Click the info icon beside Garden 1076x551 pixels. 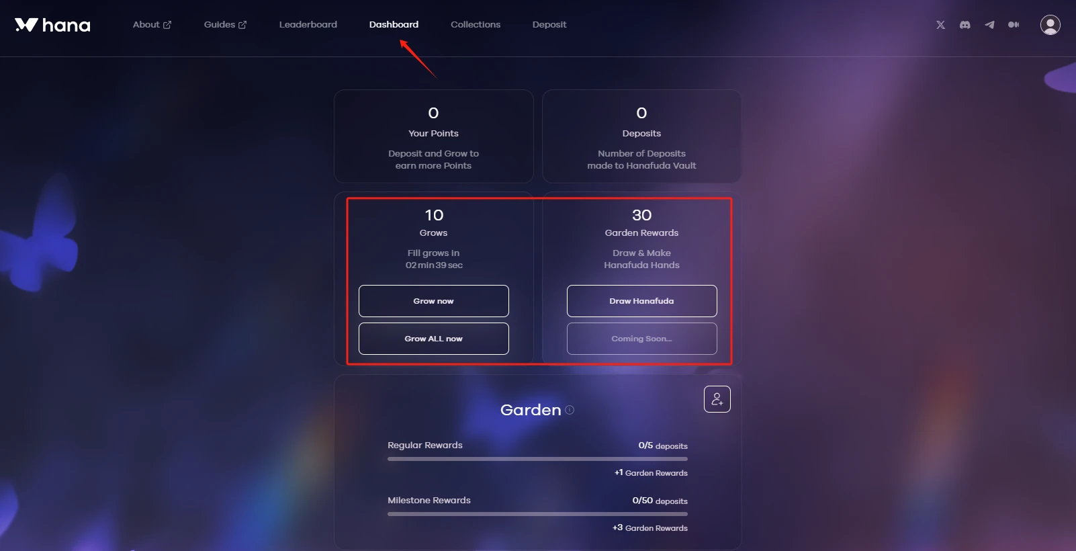click(570, 410)
